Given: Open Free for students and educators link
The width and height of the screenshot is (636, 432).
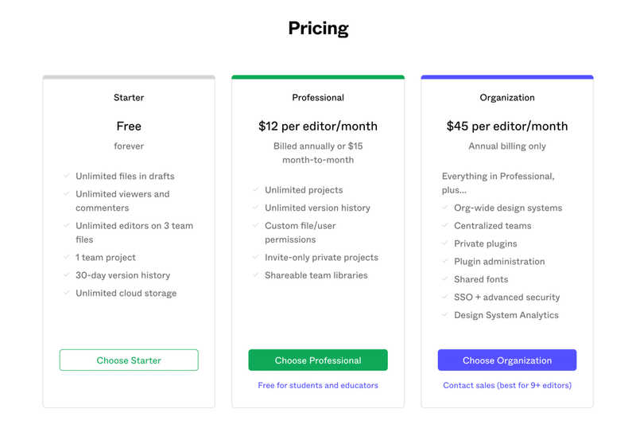Looking at the screenshot, I should (x=318, y=385).
